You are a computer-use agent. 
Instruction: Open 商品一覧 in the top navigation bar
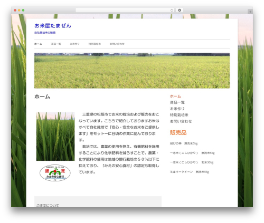[56, 44]
